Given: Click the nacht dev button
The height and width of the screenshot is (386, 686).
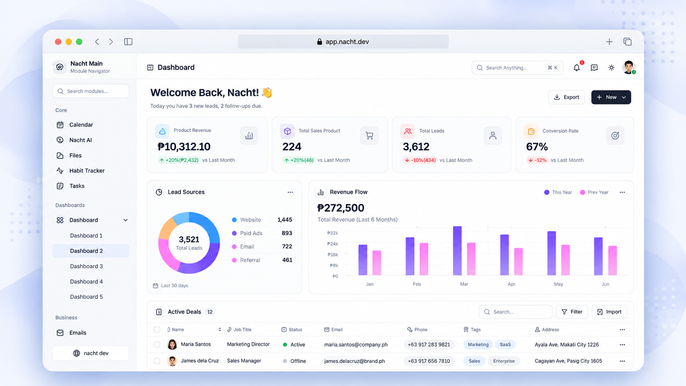Looking at the screenshot, I should pos(91,353).
